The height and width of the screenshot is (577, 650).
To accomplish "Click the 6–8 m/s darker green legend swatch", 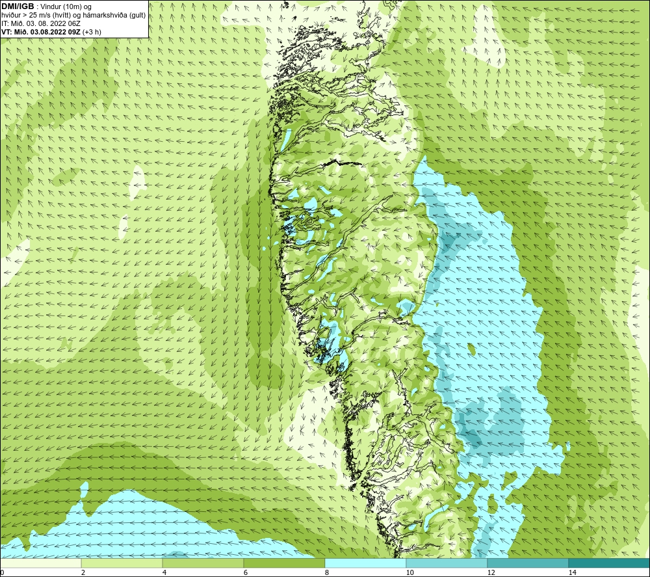I will pos(285,563).
